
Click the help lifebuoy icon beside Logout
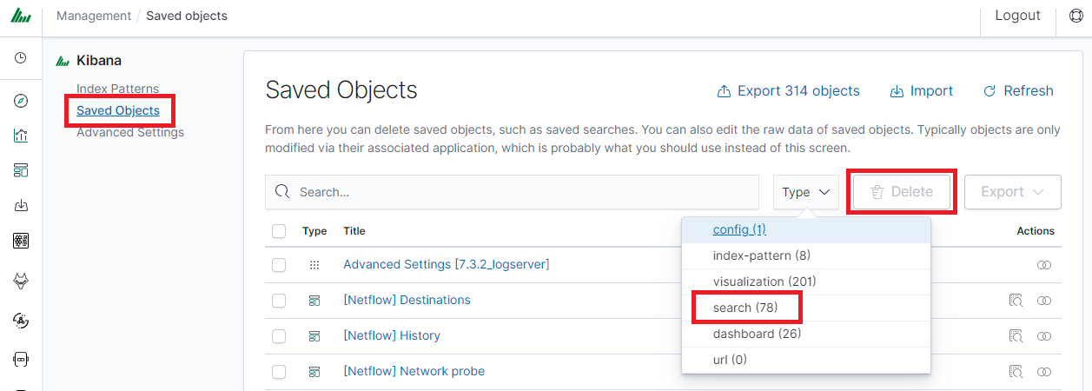point(1075,16)
